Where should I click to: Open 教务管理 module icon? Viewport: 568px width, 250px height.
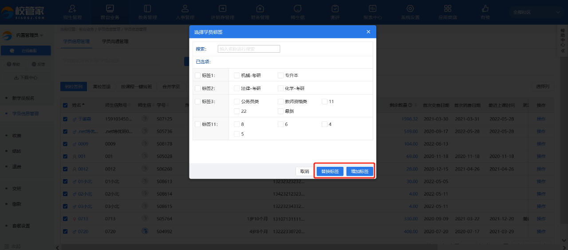coord(147,9)
